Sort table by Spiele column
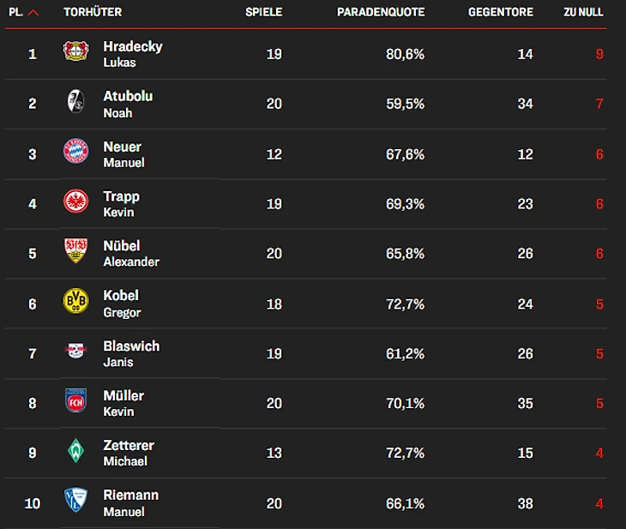The width and height of the screenshot is (626, 529). tap(263, 13)
